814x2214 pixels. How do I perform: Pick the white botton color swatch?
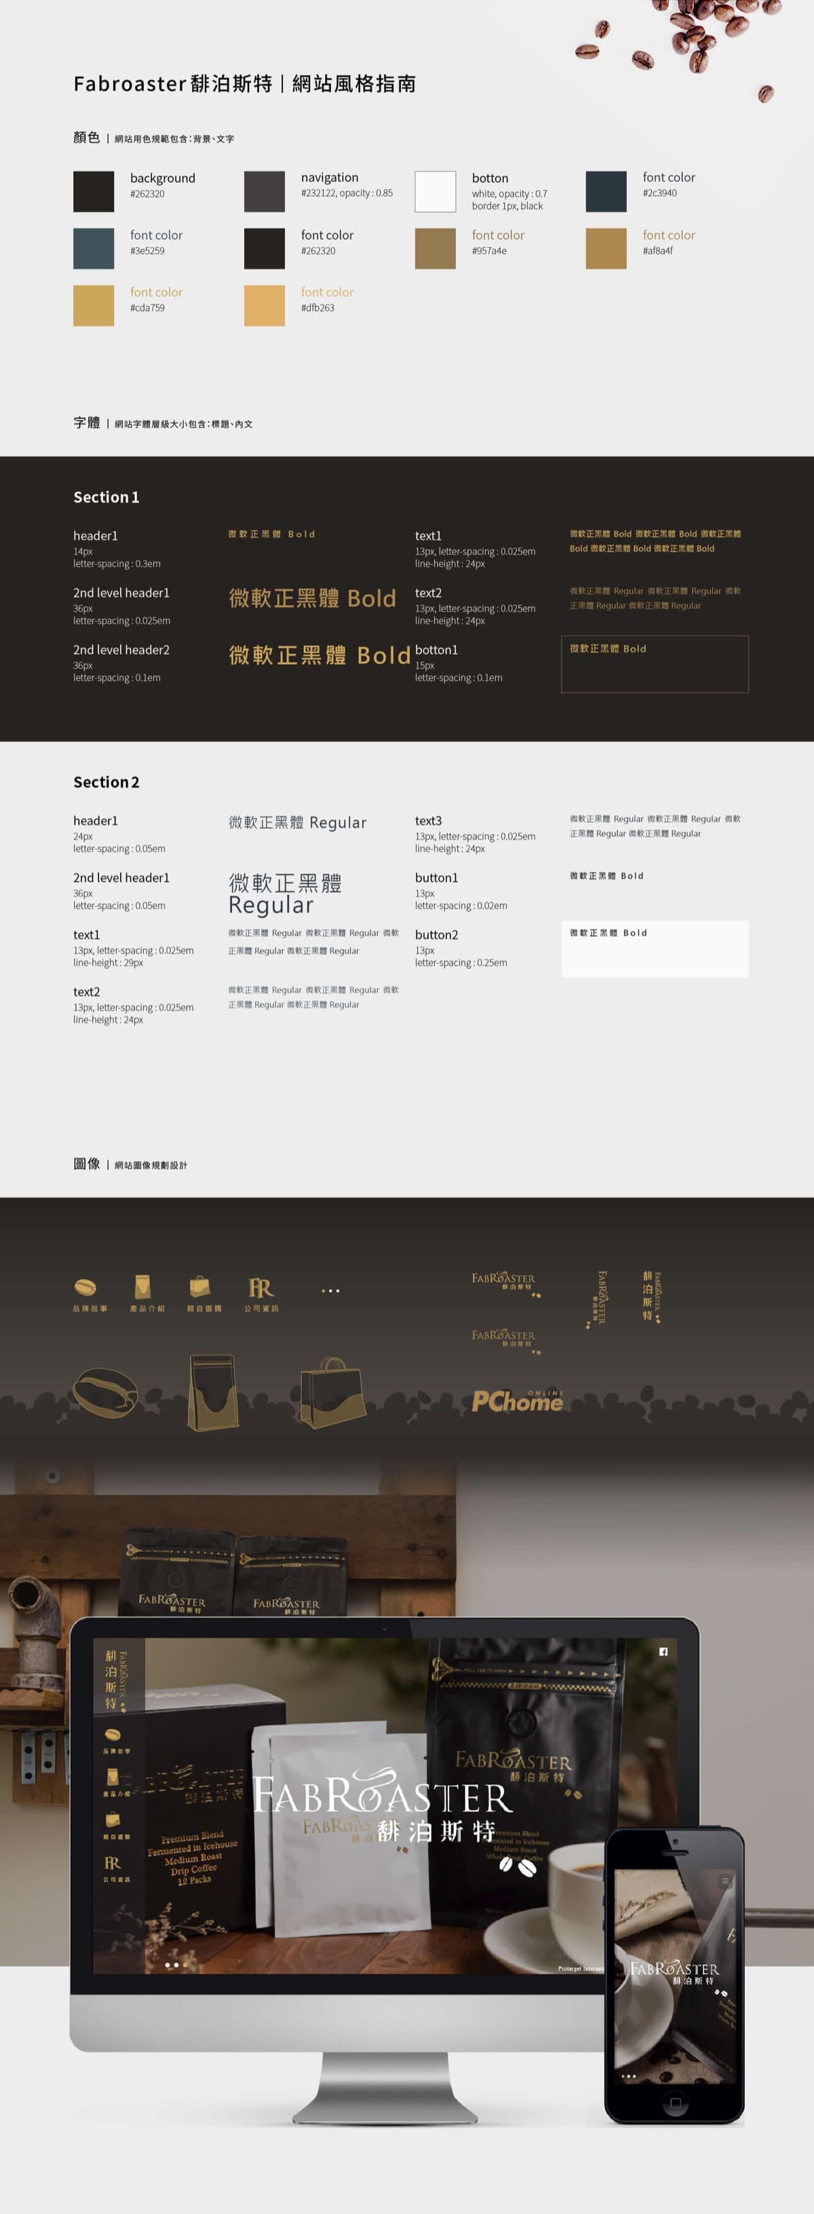click(x=435, y=191)
